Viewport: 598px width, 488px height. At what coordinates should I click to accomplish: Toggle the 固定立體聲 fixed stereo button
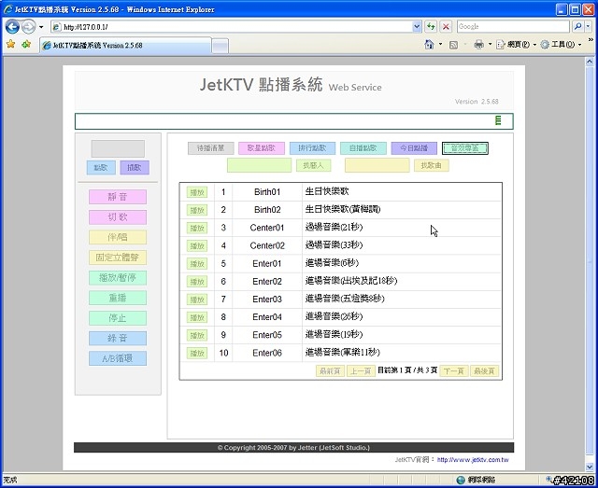point(118,258)
